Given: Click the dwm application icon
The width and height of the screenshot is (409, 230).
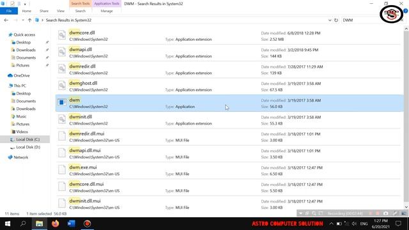Looking at the screenshot, I should 62,102.
